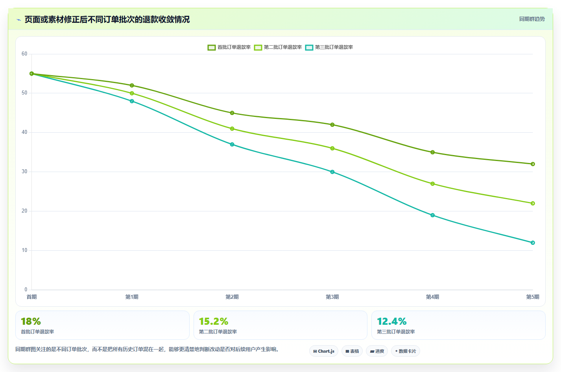This screenshot has height=372, width=561.
Task: Click the 首批 series point at 第5期
Action: pyautogui.click(x=533, y=164)
